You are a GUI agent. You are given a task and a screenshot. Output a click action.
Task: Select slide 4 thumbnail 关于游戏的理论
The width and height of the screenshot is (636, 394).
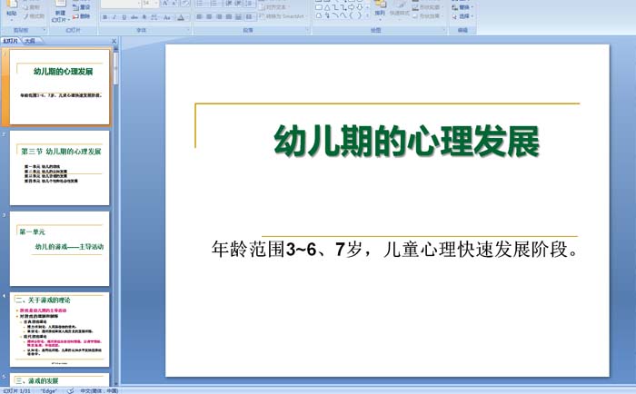[60, 330]
